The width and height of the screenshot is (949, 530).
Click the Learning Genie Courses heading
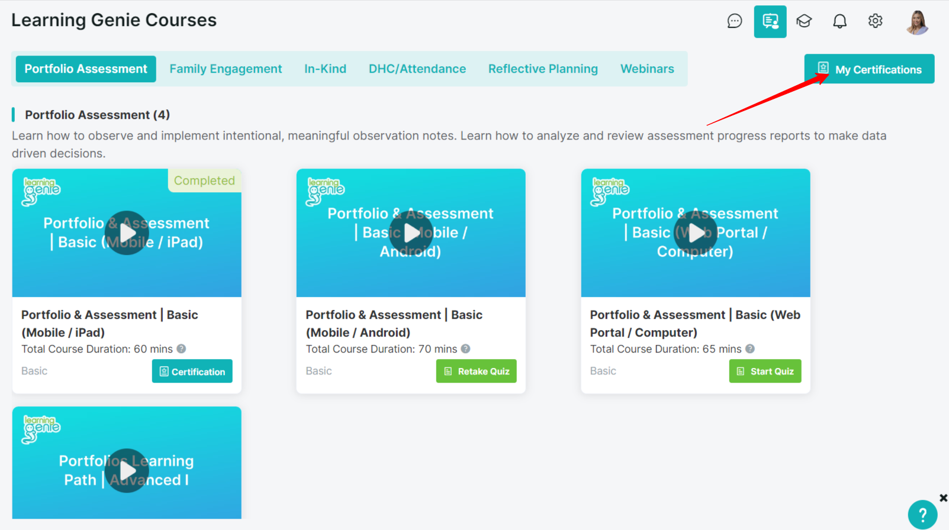(114, 20)
